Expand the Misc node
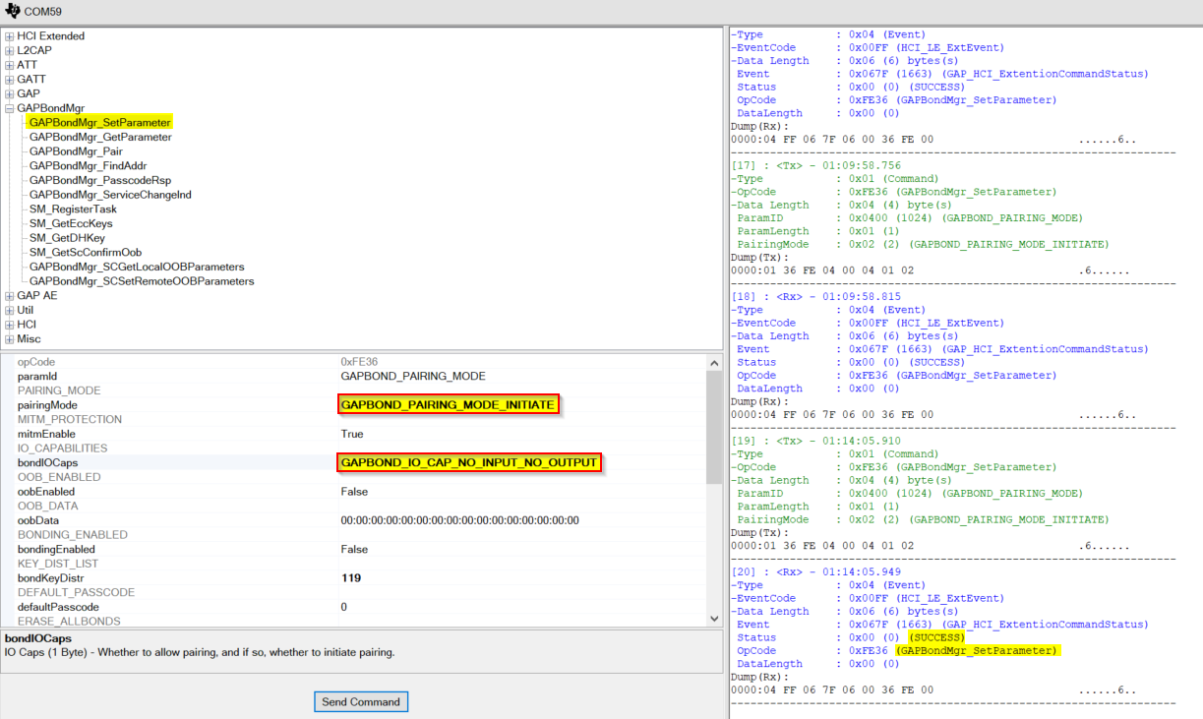This screenshot has height=719, width=1203. (7, 338)
